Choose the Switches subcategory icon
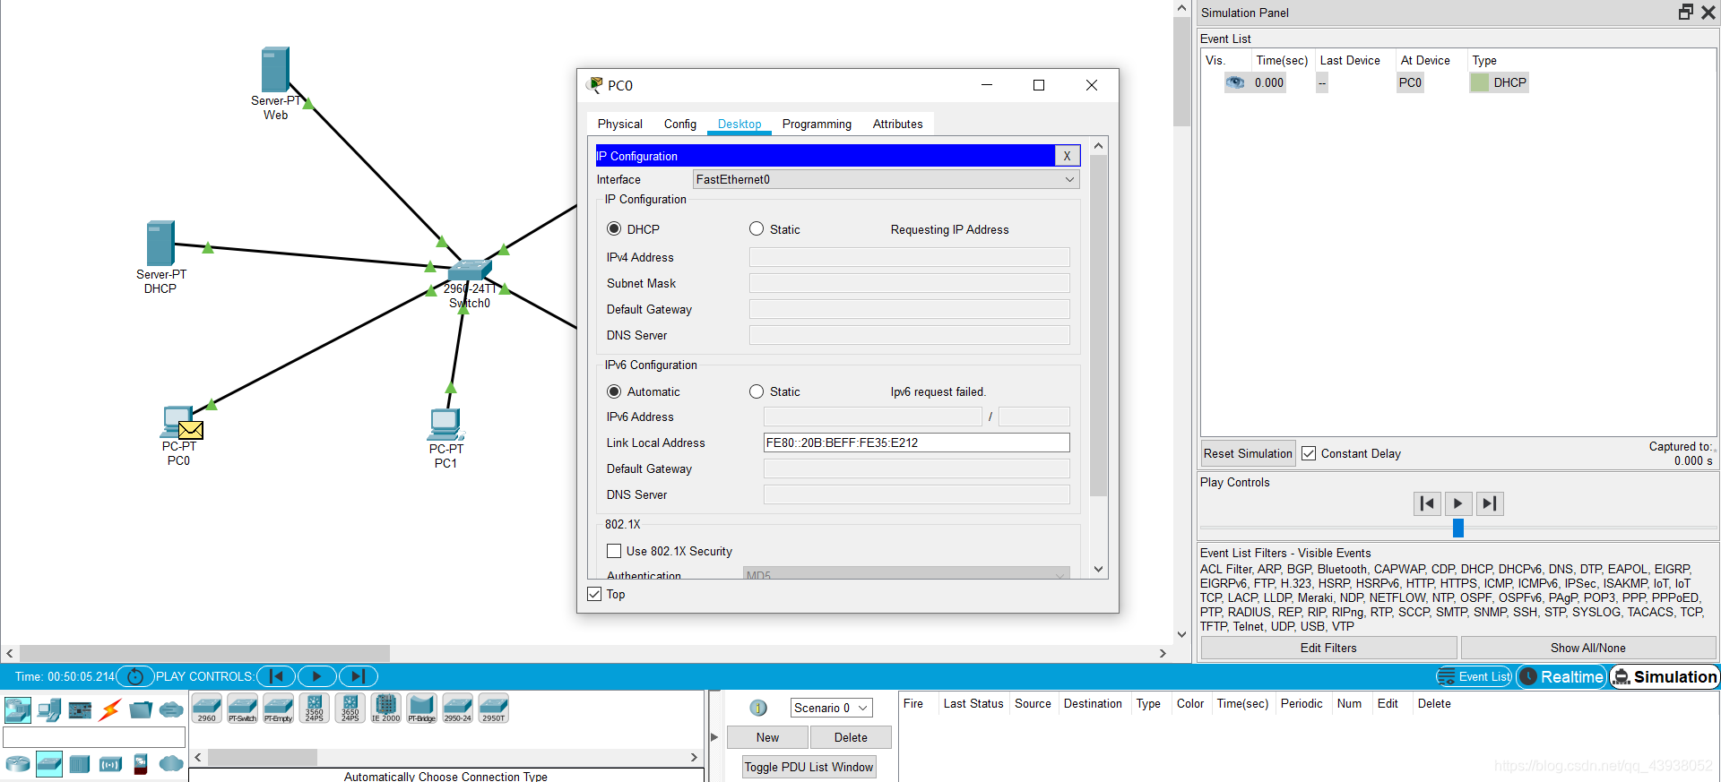This screenshot has width=1721, height=782. [x=49, y=764]
